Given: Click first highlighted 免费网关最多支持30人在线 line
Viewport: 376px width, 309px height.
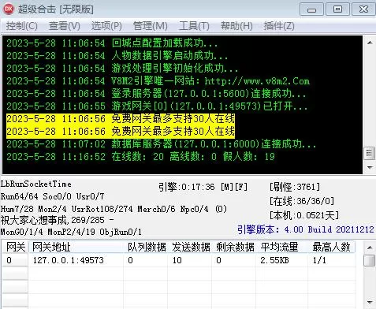Looking at the screenshot, I should tap(121, 118).
